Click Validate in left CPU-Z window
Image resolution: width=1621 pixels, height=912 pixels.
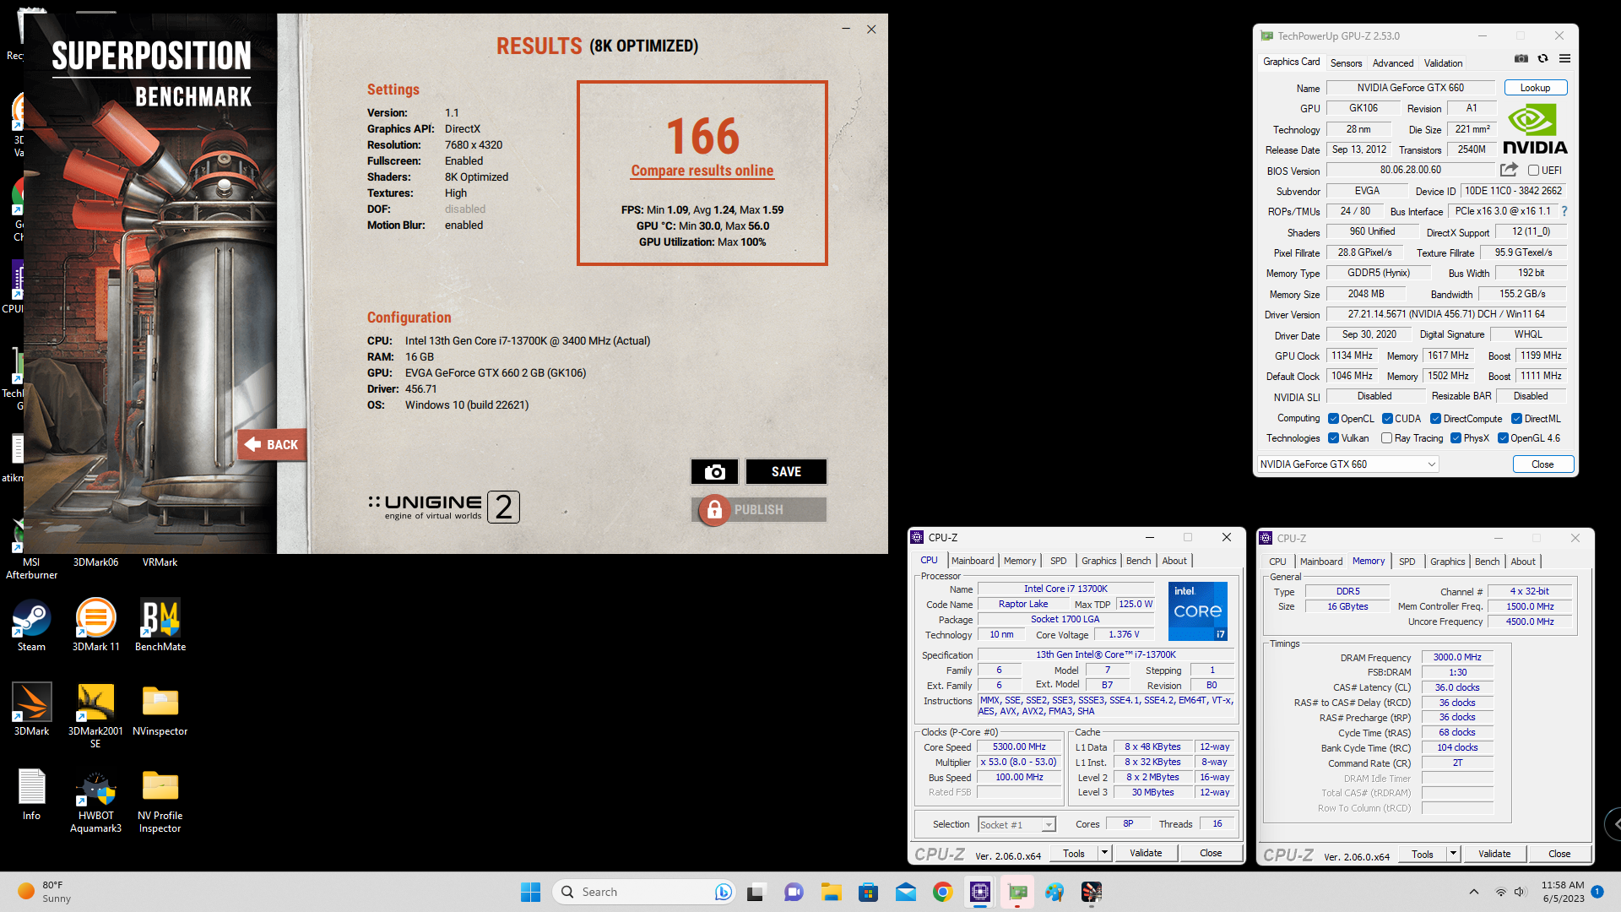tap(1146, 853)
